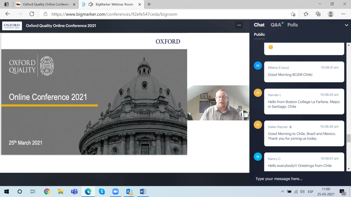Viewport: 351px width, 197px height.
Task: Mute the BigMarker tab audio icon
Action: (x=91, y=4)
